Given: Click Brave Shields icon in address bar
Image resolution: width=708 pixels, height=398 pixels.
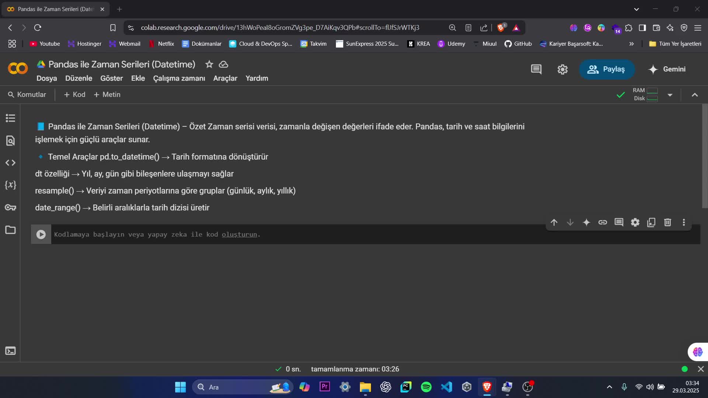Looking at the screenshot, I should [x=501, y=28].
